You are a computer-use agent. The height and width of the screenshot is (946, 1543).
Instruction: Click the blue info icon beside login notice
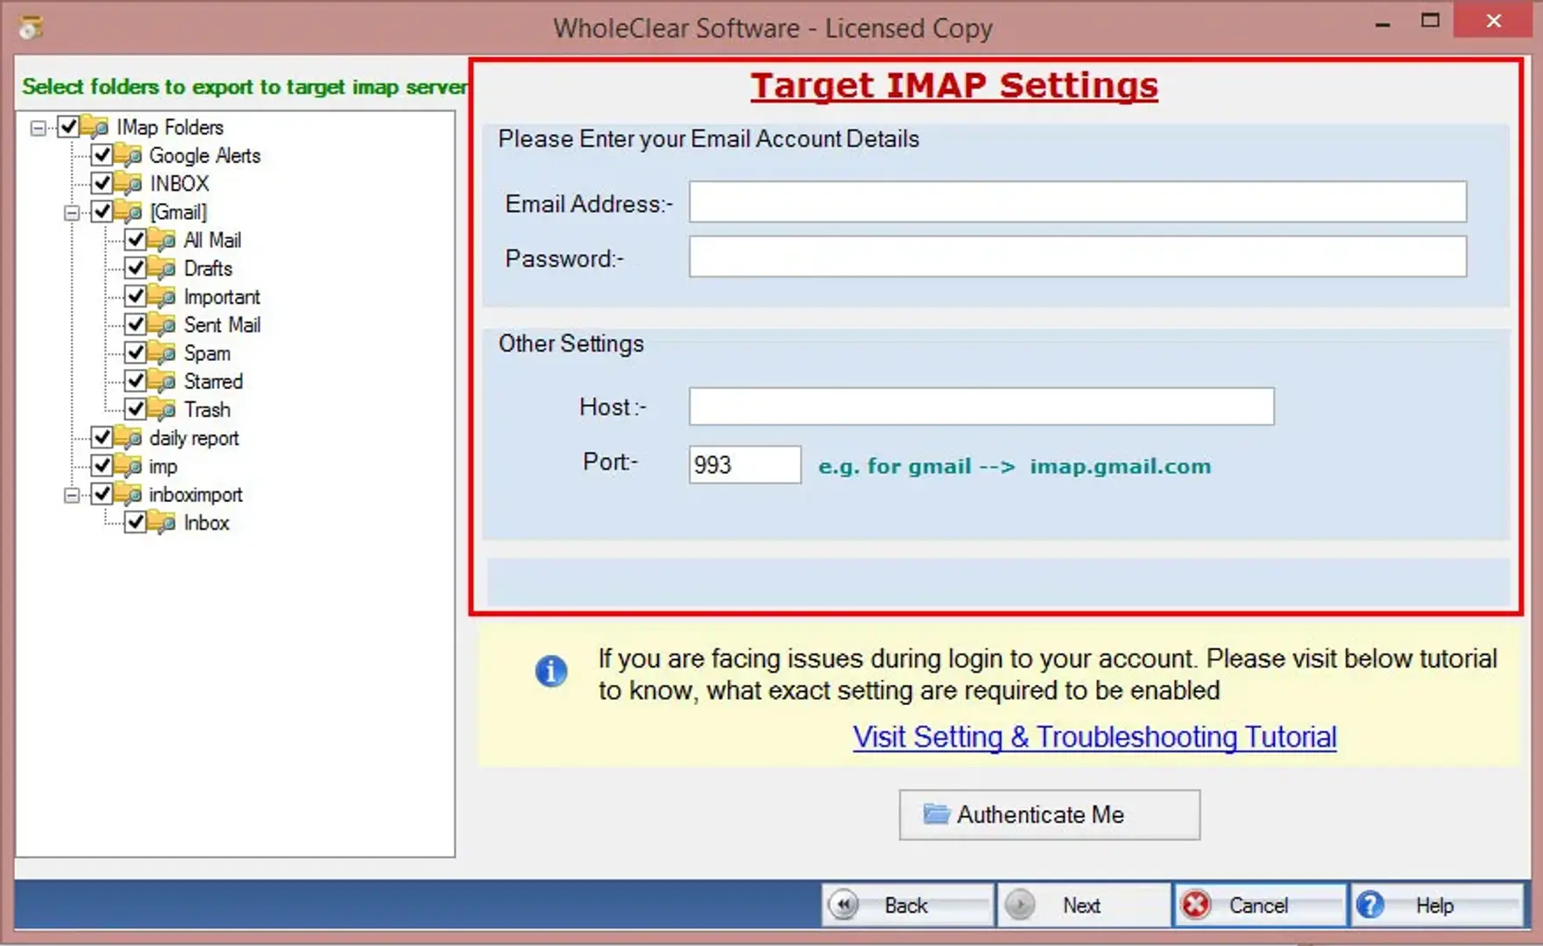(x=550, y=672)
